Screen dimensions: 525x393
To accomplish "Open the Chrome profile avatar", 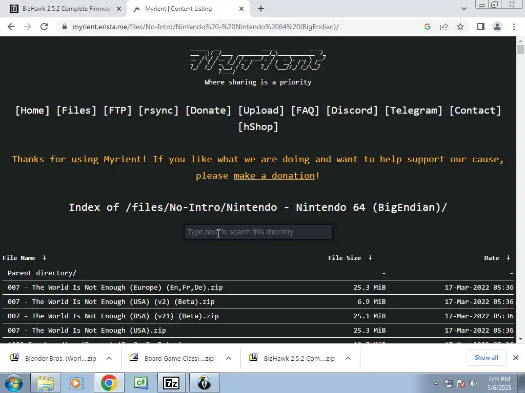I will 497,27.
